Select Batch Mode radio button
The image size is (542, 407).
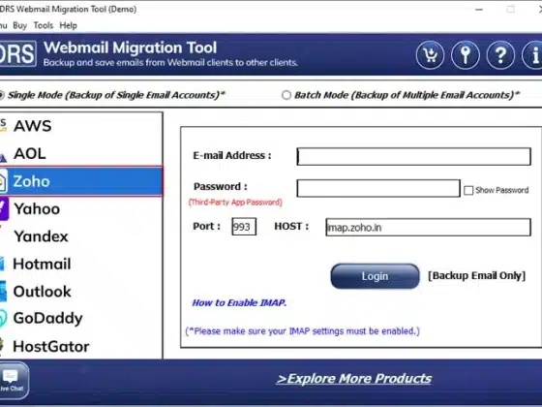(x=286, y=95)
